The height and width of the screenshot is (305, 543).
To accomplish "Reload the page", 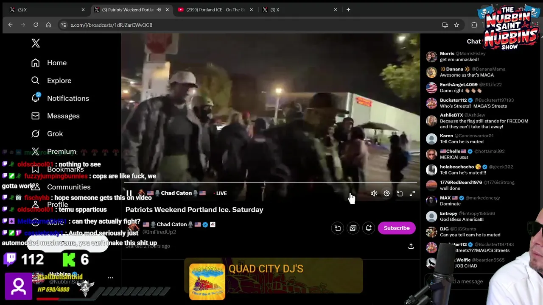I will (x=36, y=25).
